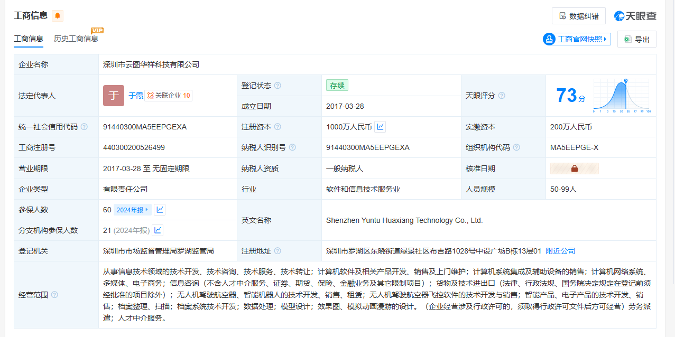This screenshot has width=675, height=337.
Task: Click the 天眼评分 score distribution chart
Action: [x=621, y=96]
